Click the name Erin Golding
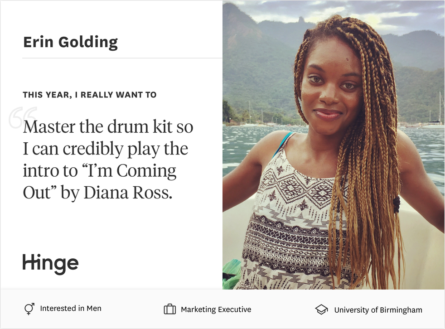445x329 pixels. (70, 42)
